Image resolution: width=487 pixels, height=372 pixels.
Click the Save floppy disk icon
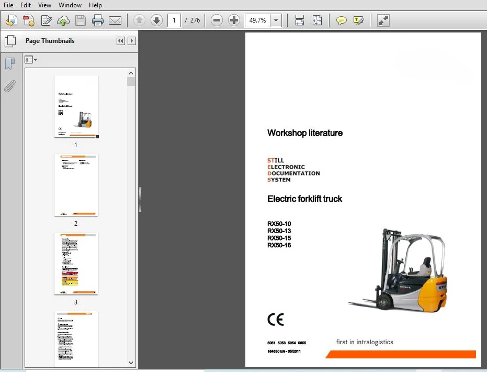tap(81, 20)
